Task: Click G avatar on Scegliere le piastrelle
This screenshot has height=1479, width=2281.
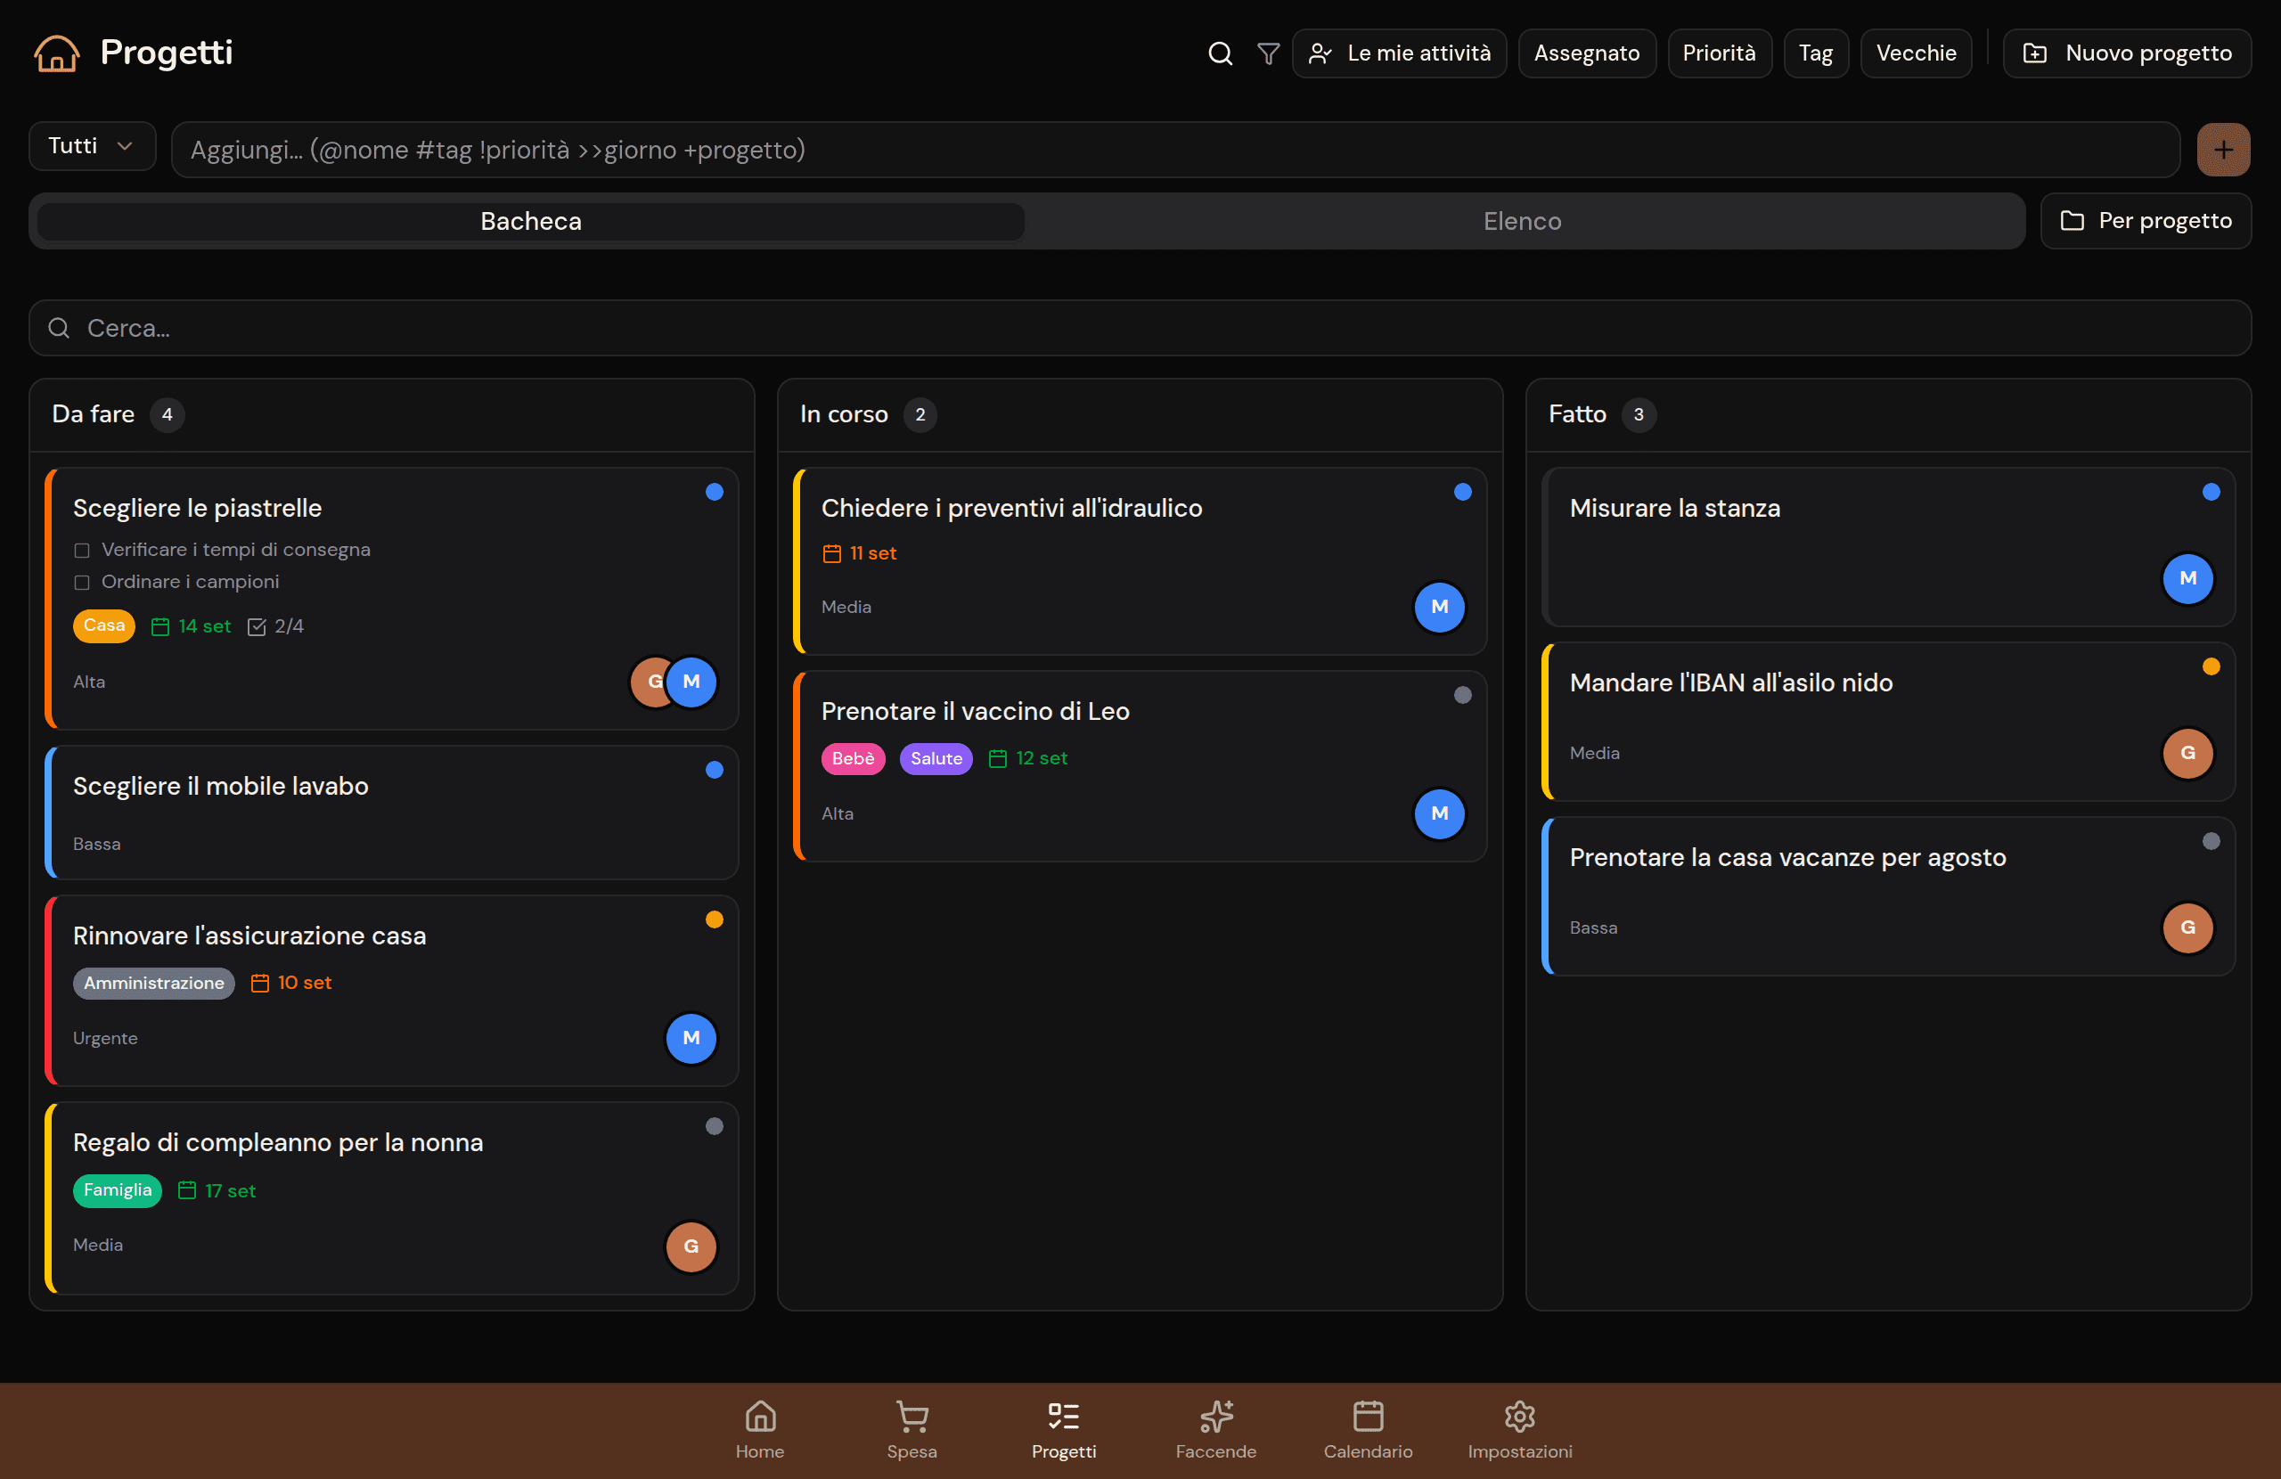Action: (x=651, y=682)
